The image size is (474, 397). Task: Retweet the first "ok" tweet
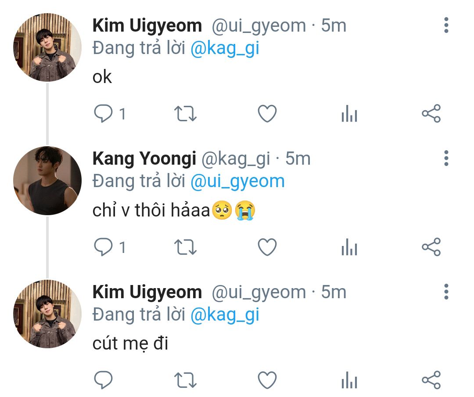186,114
